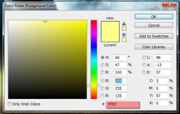
Task: Select the R red radio button
Action: pos(103,81)
